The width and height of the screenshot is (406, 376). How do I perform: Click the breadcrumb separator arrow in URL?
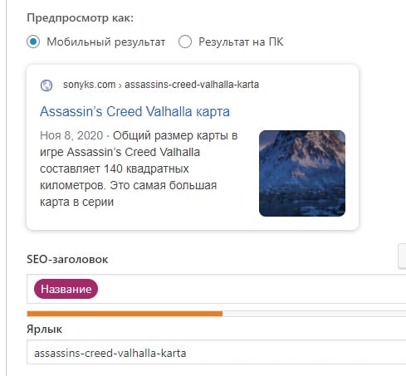(120, 85)
